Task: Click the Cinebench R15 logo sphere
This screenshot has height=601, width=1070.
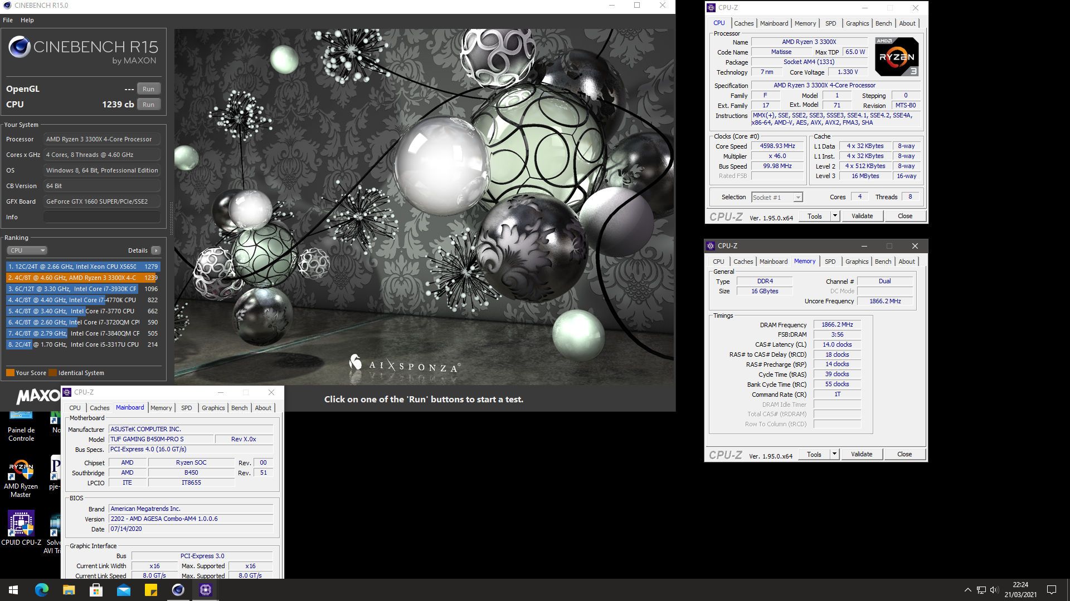Action: [20, 47]
